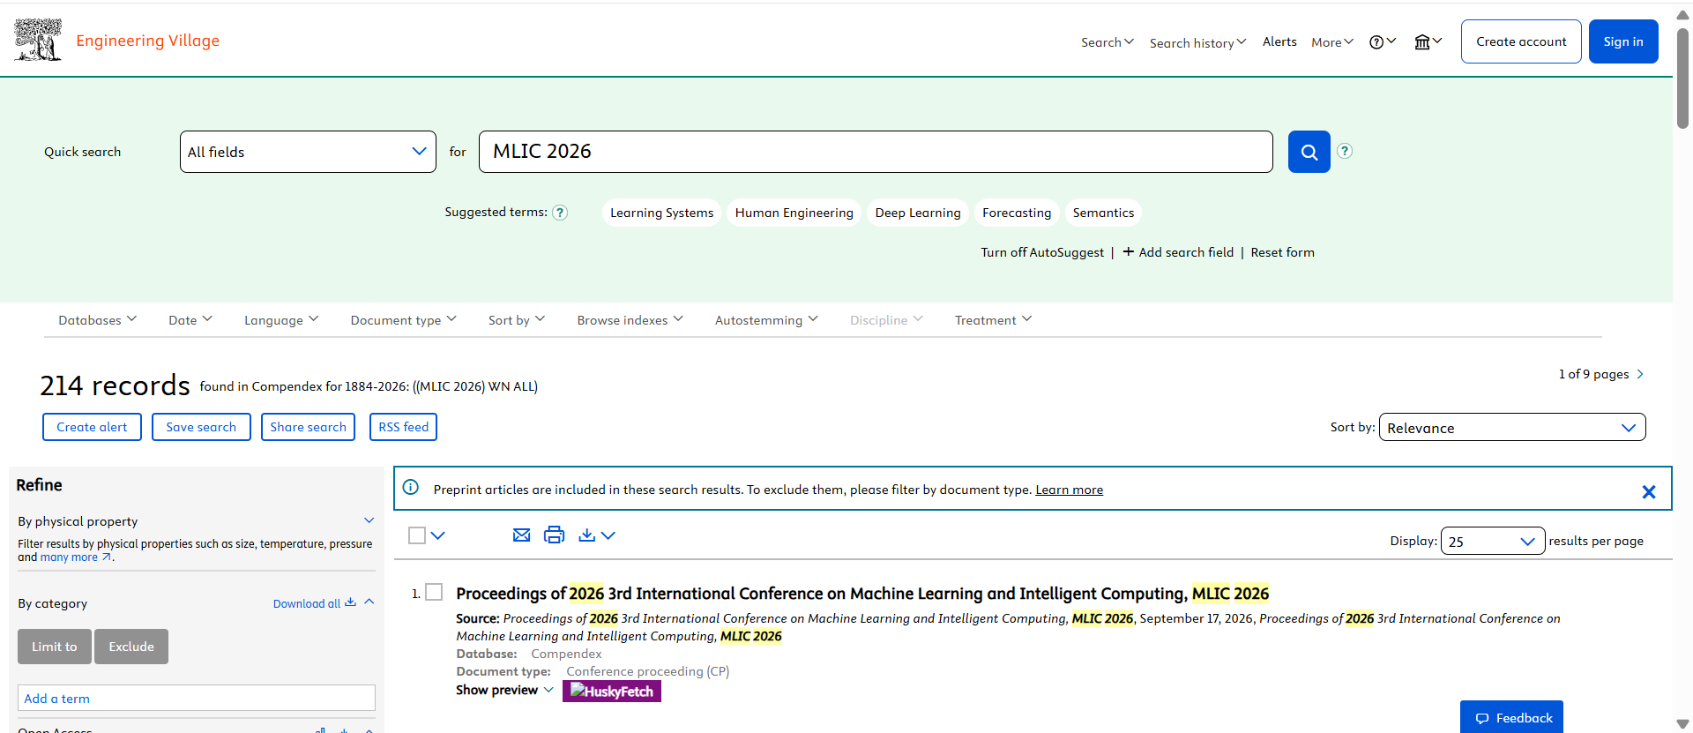Click the plus icon for Add search field
Viewport: 1693px width, 733px height.
tap(1128, 252)
